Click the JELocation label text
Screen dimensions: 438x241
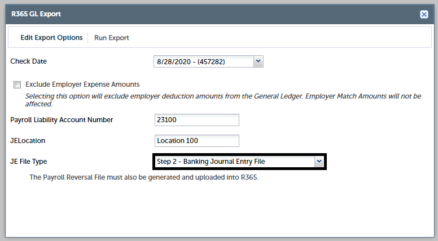(x=28, y=141)
